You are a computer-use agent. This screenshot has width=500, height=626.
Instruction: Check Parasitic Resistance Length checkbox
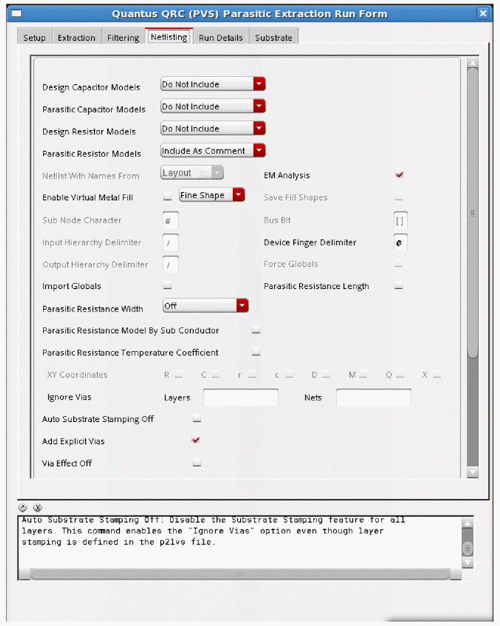tap(398, 286)
